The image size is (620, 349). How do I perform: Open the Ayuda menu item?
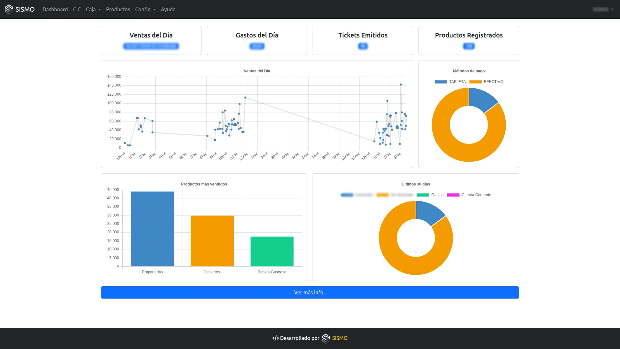pyautogui.click(x=168, y=9)
